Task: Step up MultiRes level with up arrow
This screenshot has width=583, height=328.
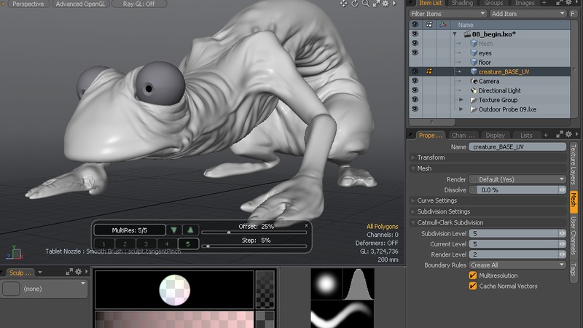Action: click(x=189, y=230)
